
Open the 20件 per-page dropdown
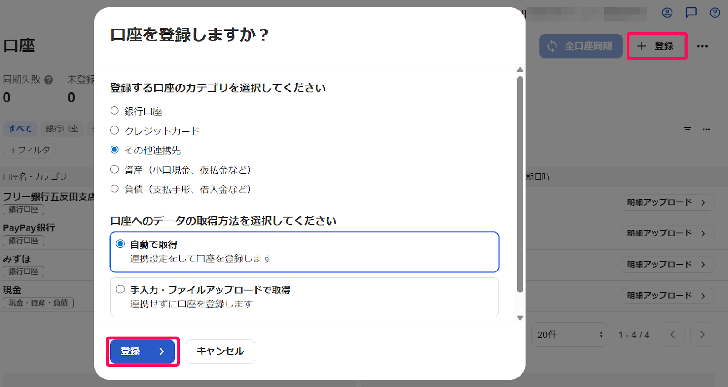(x=569, y=334)
